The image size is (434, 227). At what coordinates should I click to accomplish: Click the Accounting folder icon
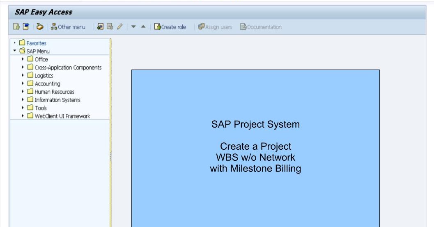[30, 83]
